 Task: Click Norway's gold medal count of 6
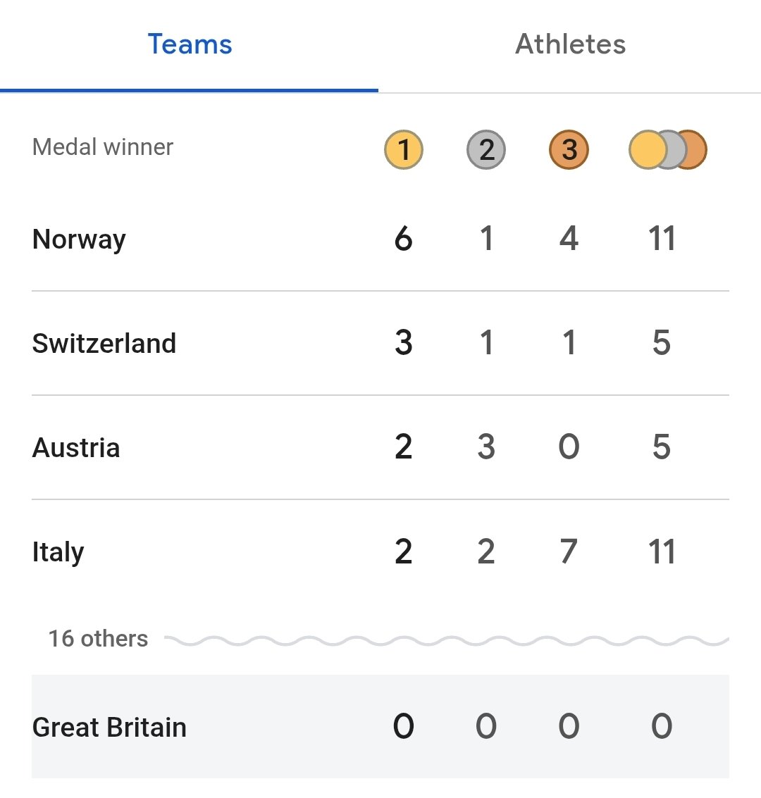coord(404,239)
